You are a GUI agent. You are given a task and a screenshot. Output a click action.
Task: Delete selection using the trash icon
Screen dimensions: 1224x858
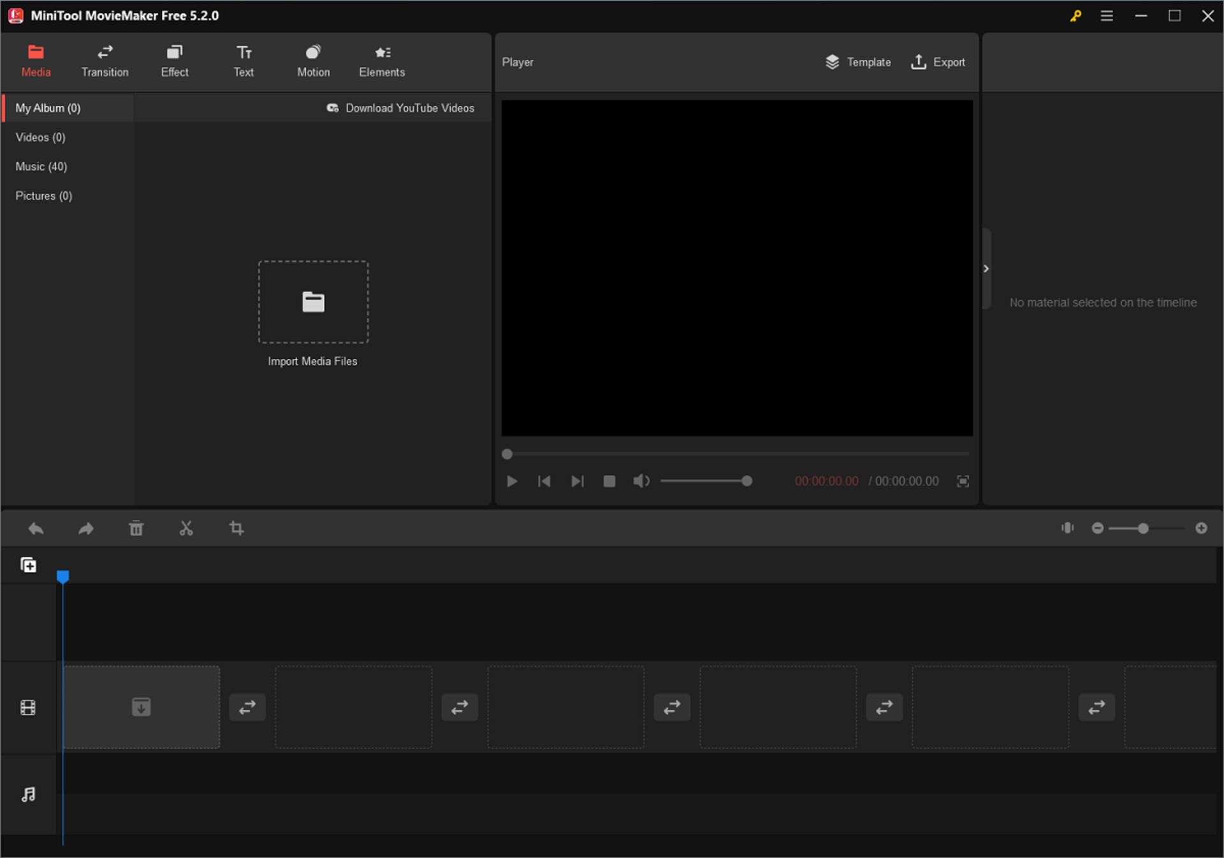click(x=136, y=528)
